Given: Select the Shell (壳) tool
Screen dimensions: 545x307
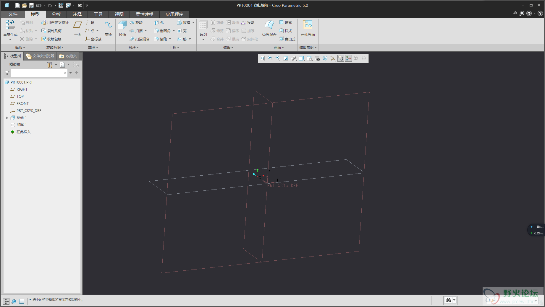Looking at the screenshot, I should coord(182,31).
